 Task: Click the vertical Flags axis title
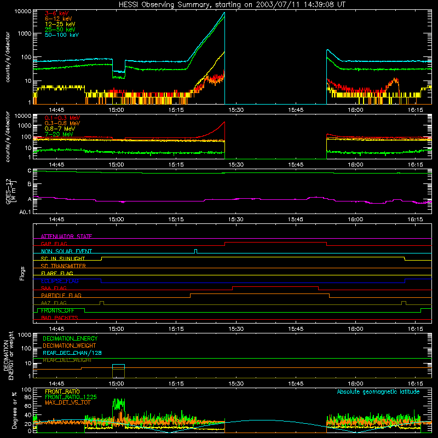click(22, 273)
